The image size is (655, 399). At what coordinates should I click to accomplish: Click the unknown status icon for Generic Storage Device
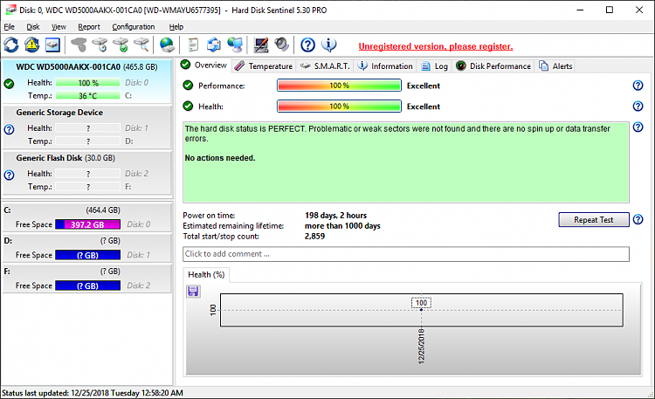(9, 129)
